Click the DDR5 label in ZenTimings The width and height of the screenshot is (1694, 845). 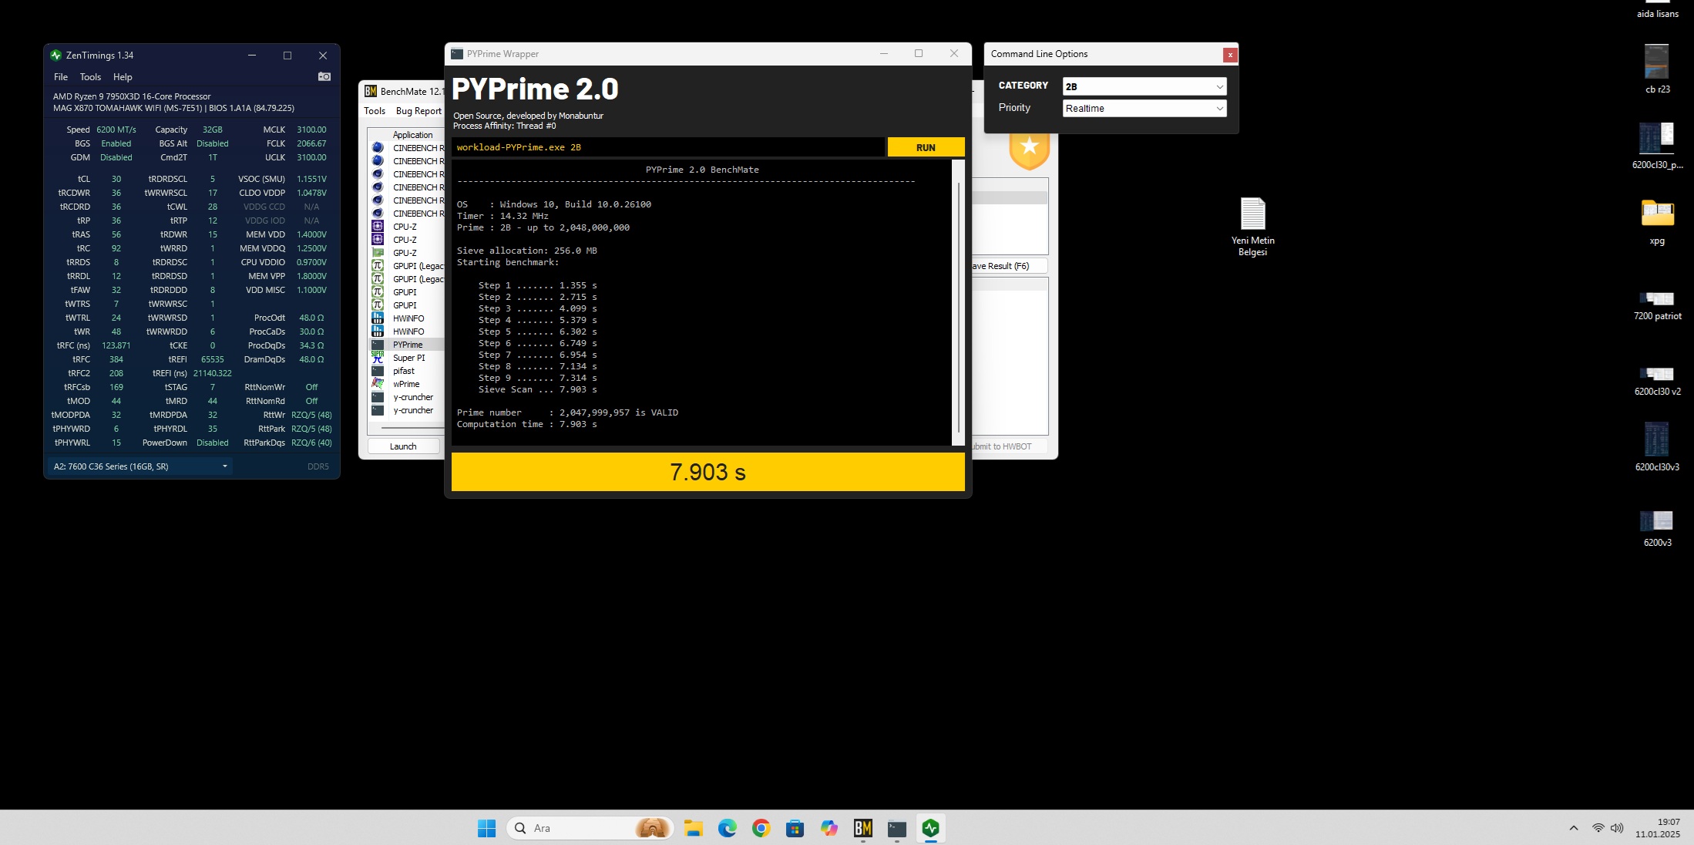[x=318, y=466]
